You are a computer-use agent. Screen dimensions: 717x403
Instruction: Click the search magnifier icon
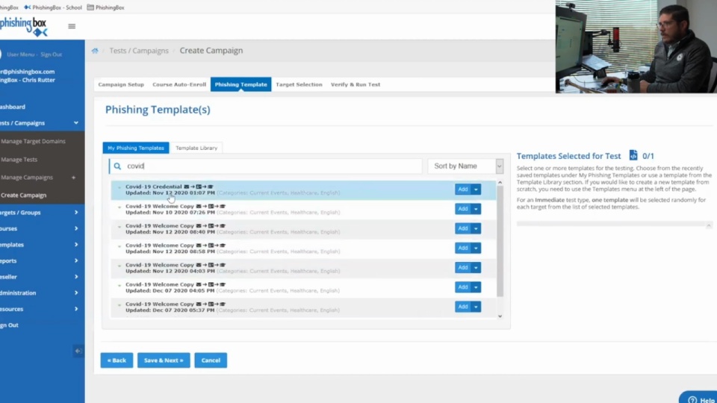click(117, 166)
